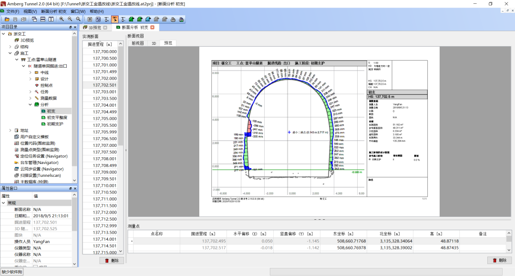Click 删除 button under section list
Image resolution: width=515 pixels, height=276 pixels.
click(x=112, y=260)
